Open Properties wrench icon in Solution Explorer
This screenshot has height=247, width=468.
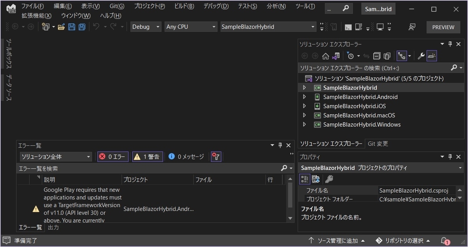coord(421,56)
